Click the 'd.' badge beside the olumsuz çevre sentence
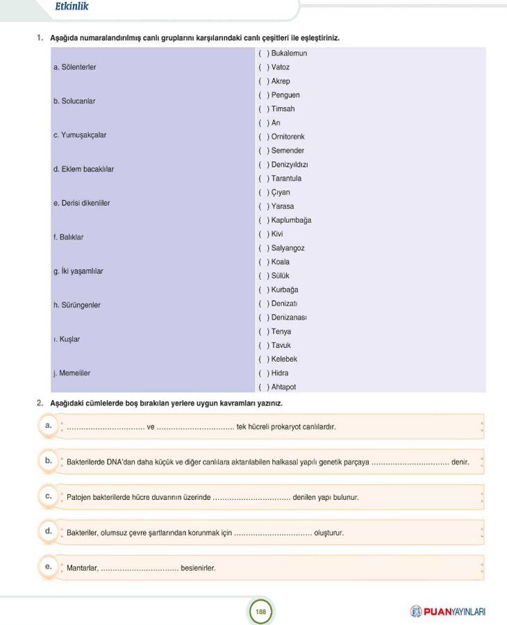This screenshot has width=507, height=625. click(48, 531)
